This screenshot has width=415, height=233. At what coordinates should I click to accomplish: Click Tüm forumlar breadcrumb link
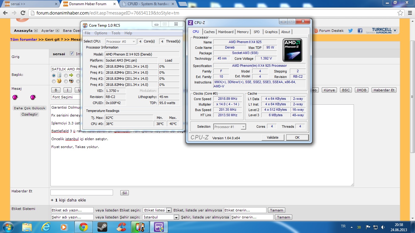[24, 39]
